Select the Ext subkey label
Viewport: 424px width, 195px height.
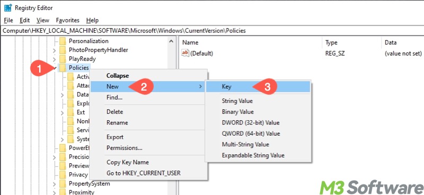coord(81,112)
